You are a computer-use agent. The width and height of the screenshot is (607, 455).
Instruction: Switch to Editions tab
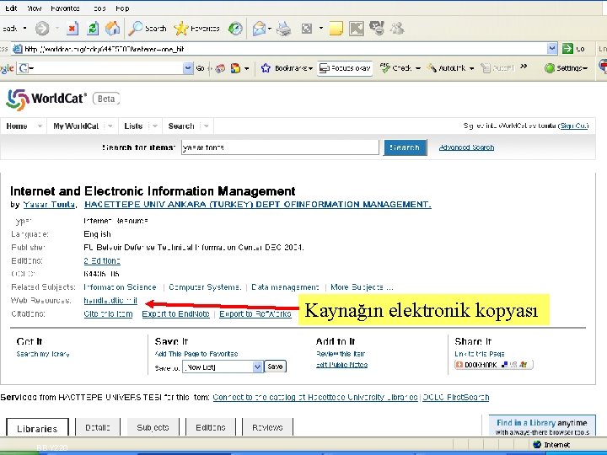tap(211, 427)
